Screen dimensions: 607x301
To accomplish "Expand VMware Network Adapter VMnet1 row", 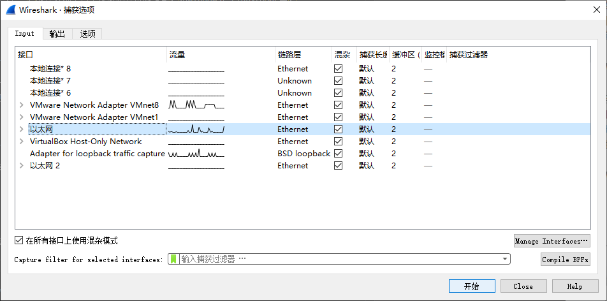I will pyautogui.click(x=22, y=117).
